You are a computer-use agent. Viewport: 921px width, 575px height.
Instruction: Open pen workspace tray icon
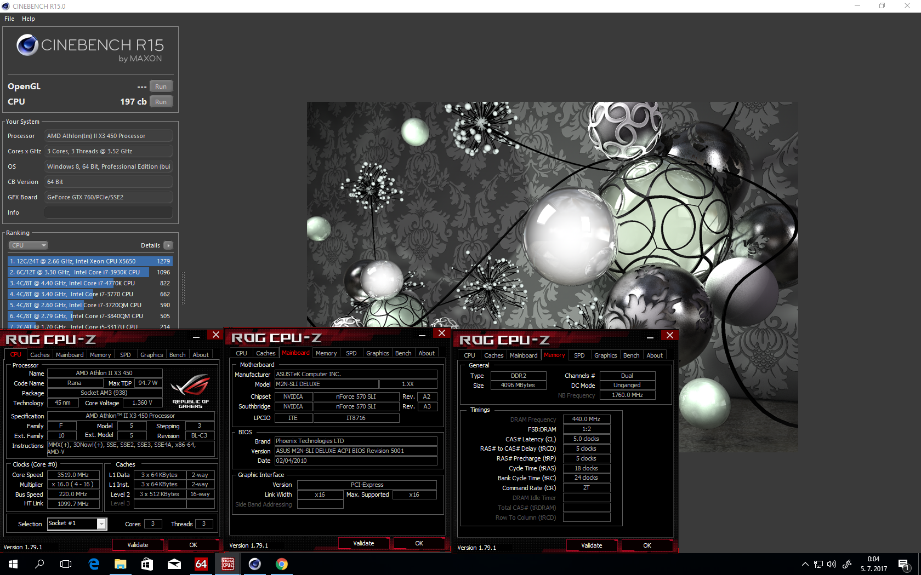846,564
